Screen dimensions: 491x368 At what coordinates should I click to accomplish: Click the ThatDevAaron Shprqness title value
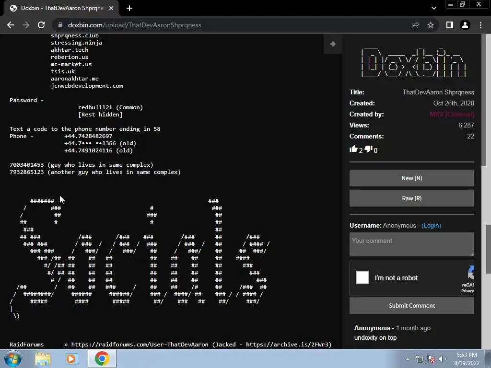coord(438,92)
